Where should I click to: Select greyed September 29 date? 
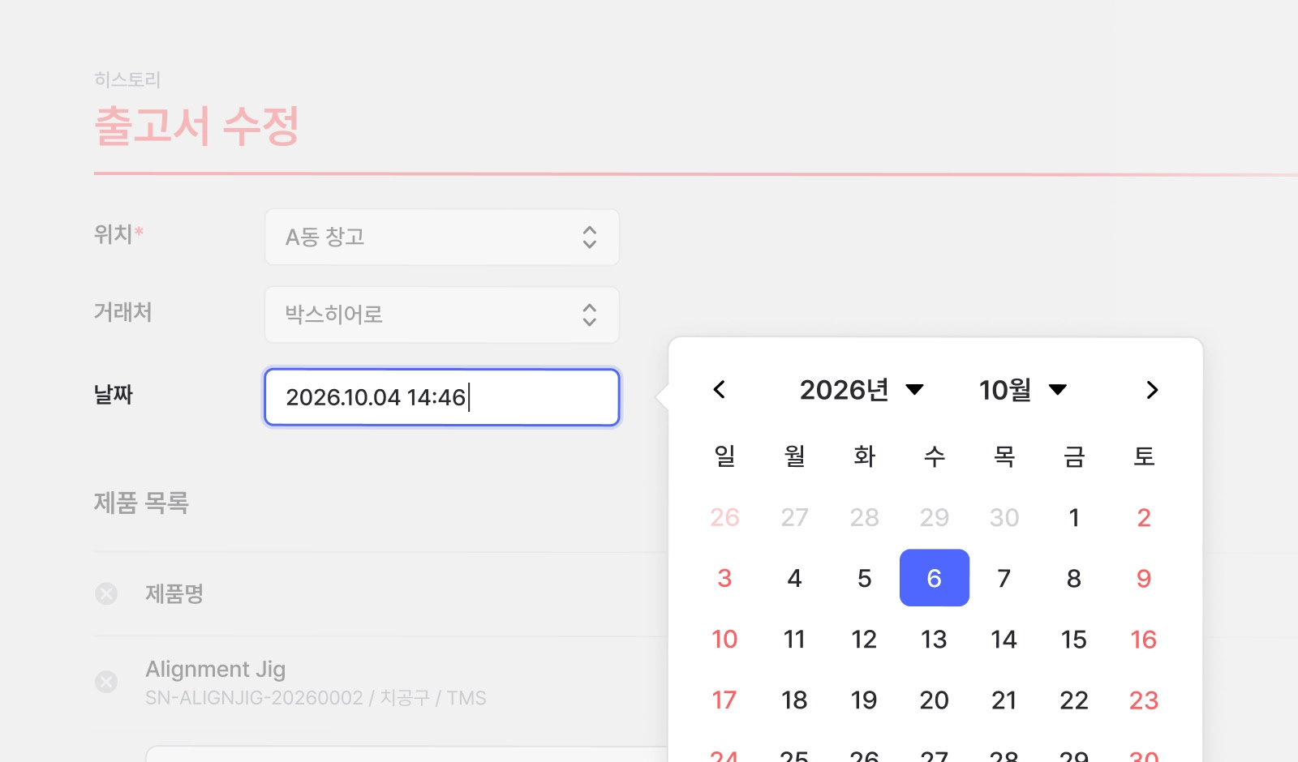pyautogui.click(x=935, y=517)
